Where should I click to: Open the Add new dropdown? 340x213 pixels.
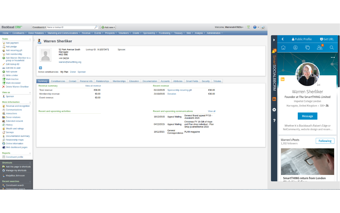[108, 27]
